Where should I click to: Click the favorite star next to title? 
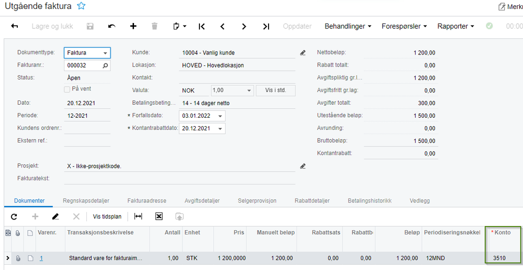[x=81, y=6]
